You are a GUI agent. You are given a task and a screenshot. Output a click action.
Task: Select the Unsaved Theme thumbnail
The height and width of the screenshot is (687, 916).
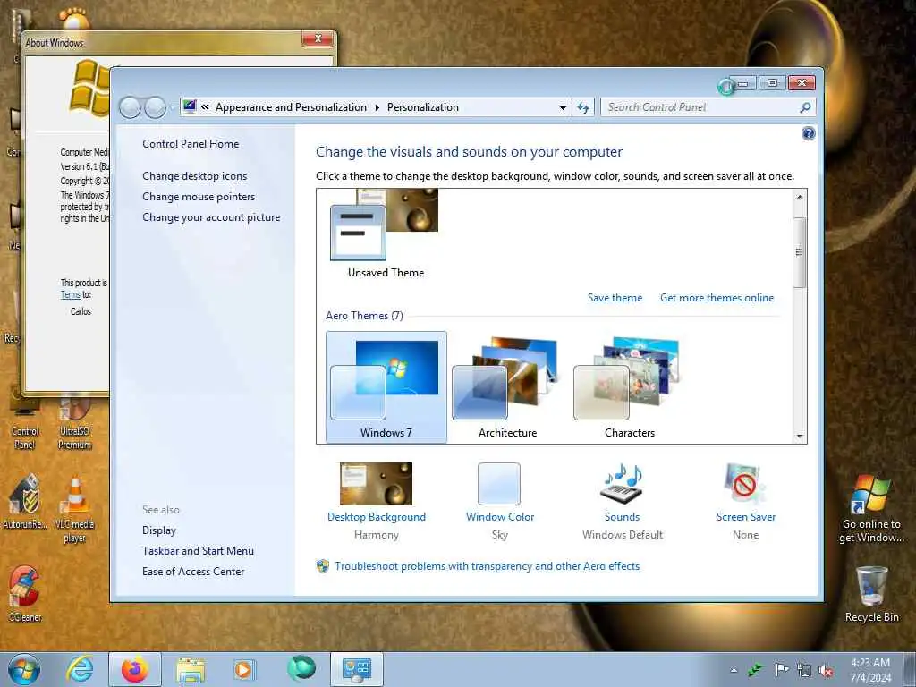(386, 233)
